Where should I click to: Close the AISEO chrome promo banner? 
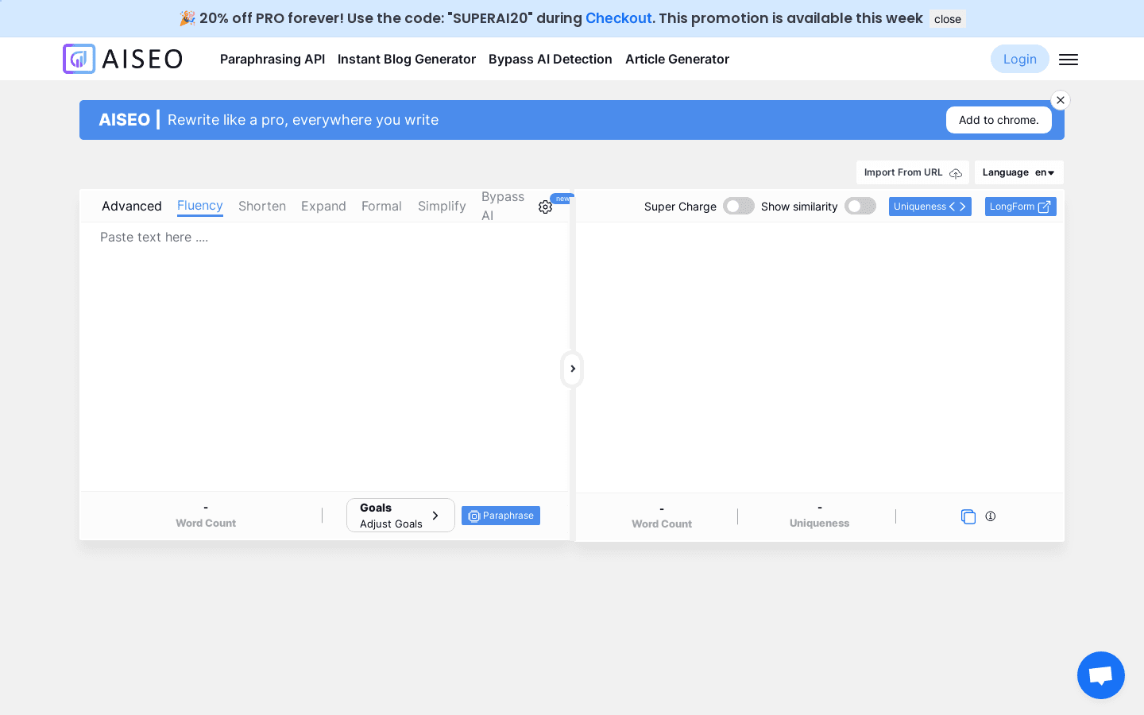tap(1061, 100)
